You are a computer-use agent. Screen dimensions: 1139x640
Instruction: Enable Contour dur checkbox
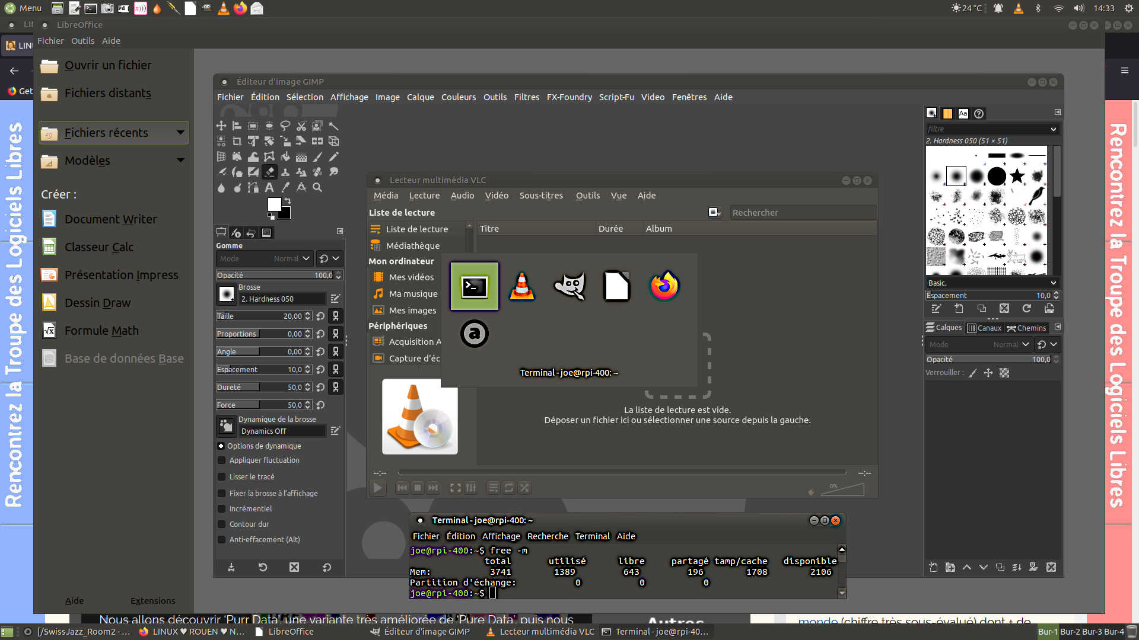(221, 524)
